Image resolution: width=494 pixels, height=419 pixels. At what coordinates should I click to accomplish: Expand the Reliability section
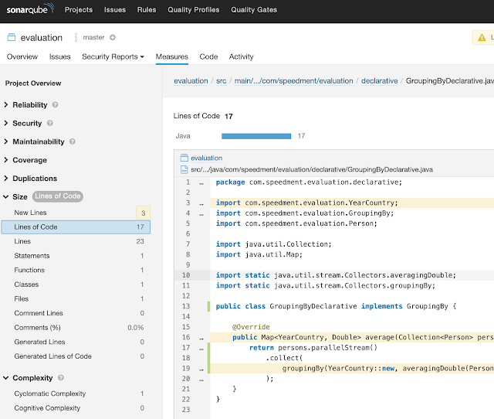click(29, 104)
